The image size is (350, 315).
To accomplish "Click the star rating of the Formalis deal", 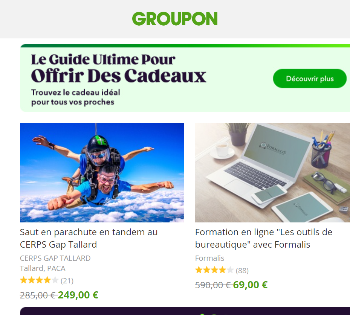I will tap(214, 270).
